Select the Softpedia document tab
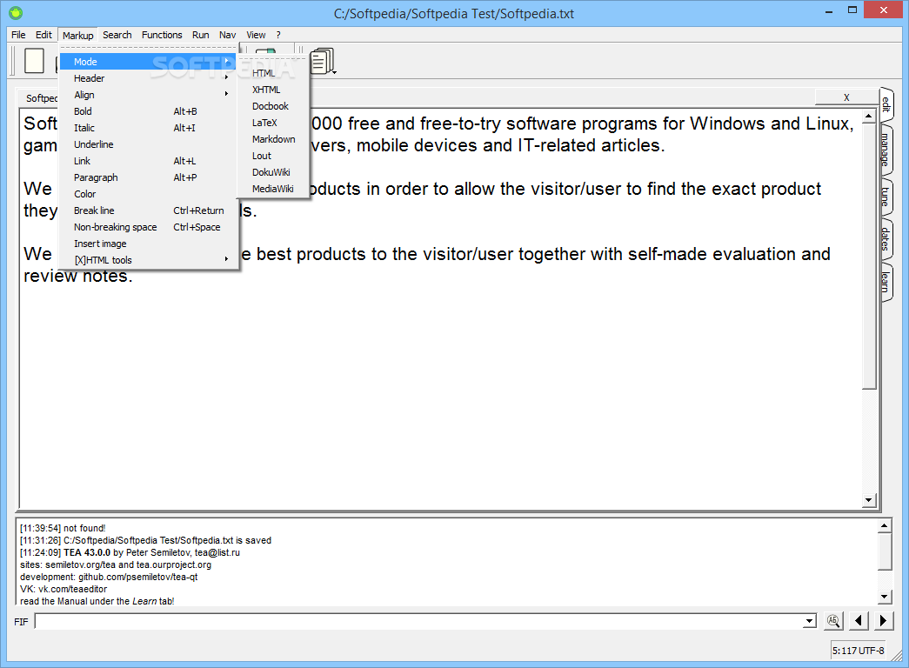 [x=41, y=98]
